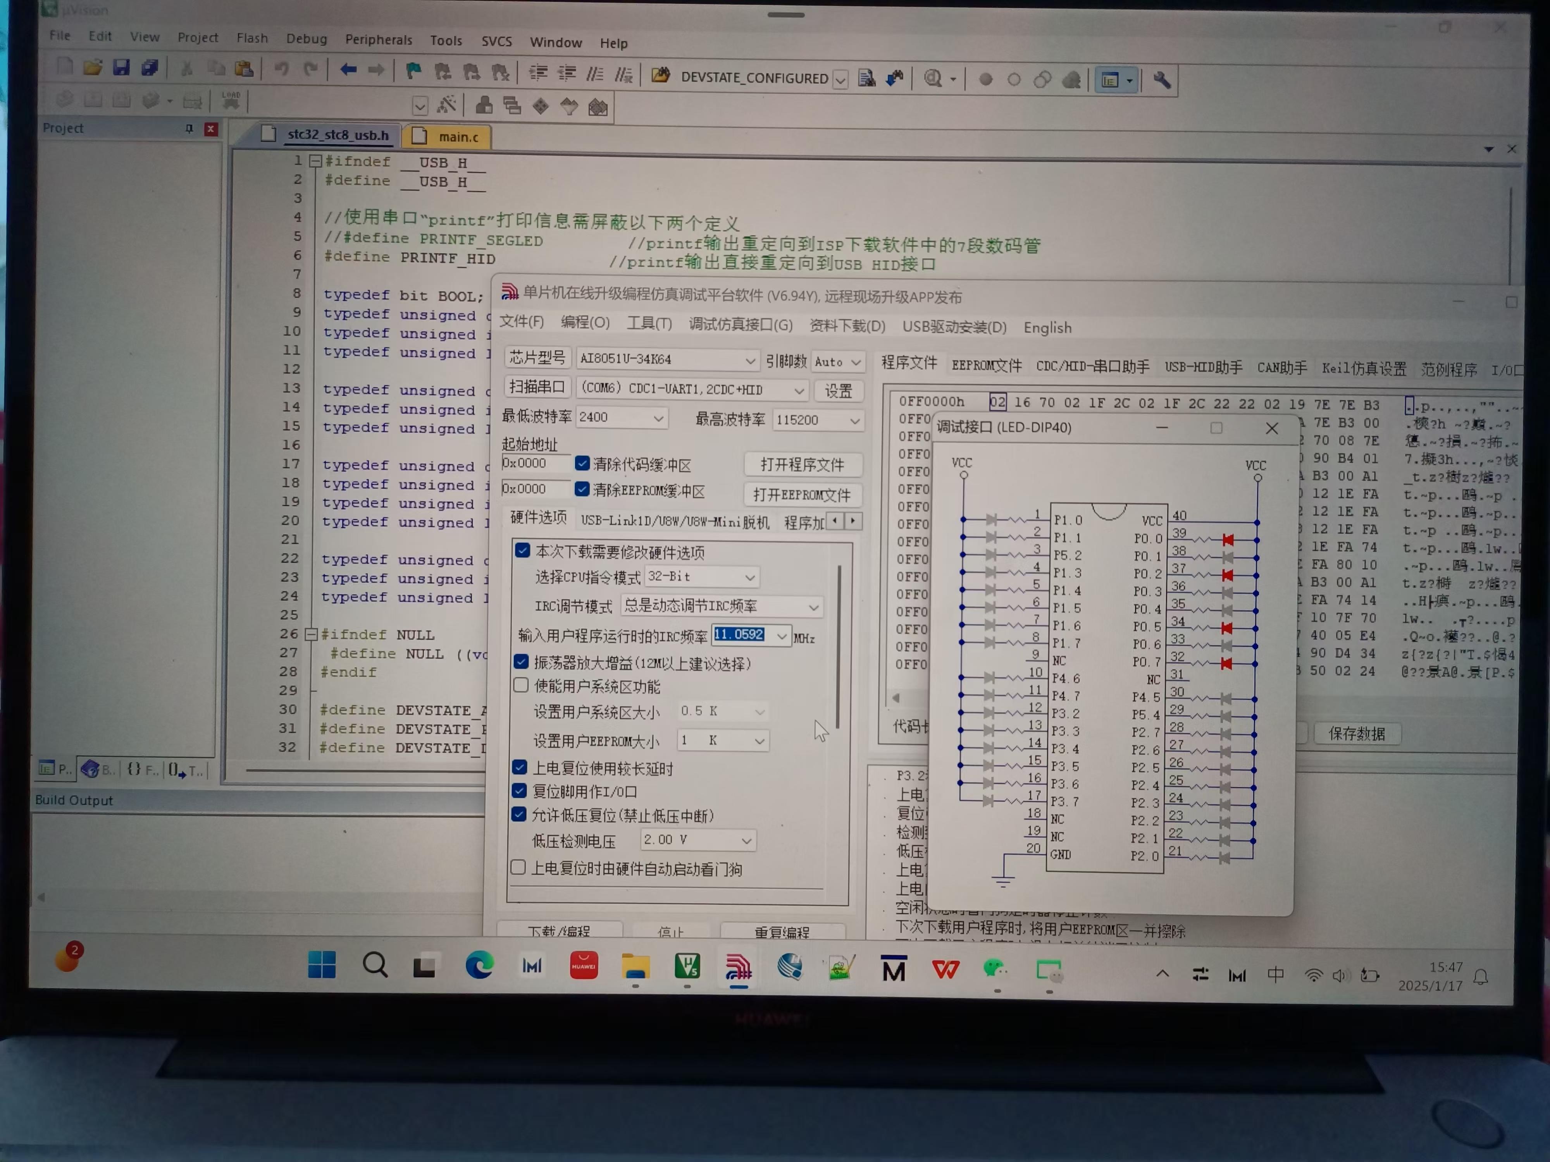The width and height of the screenshot is (1550, 1162).
Task: Toggle 振荡器放大增益 checkbox
Action: tap(521, 661)
